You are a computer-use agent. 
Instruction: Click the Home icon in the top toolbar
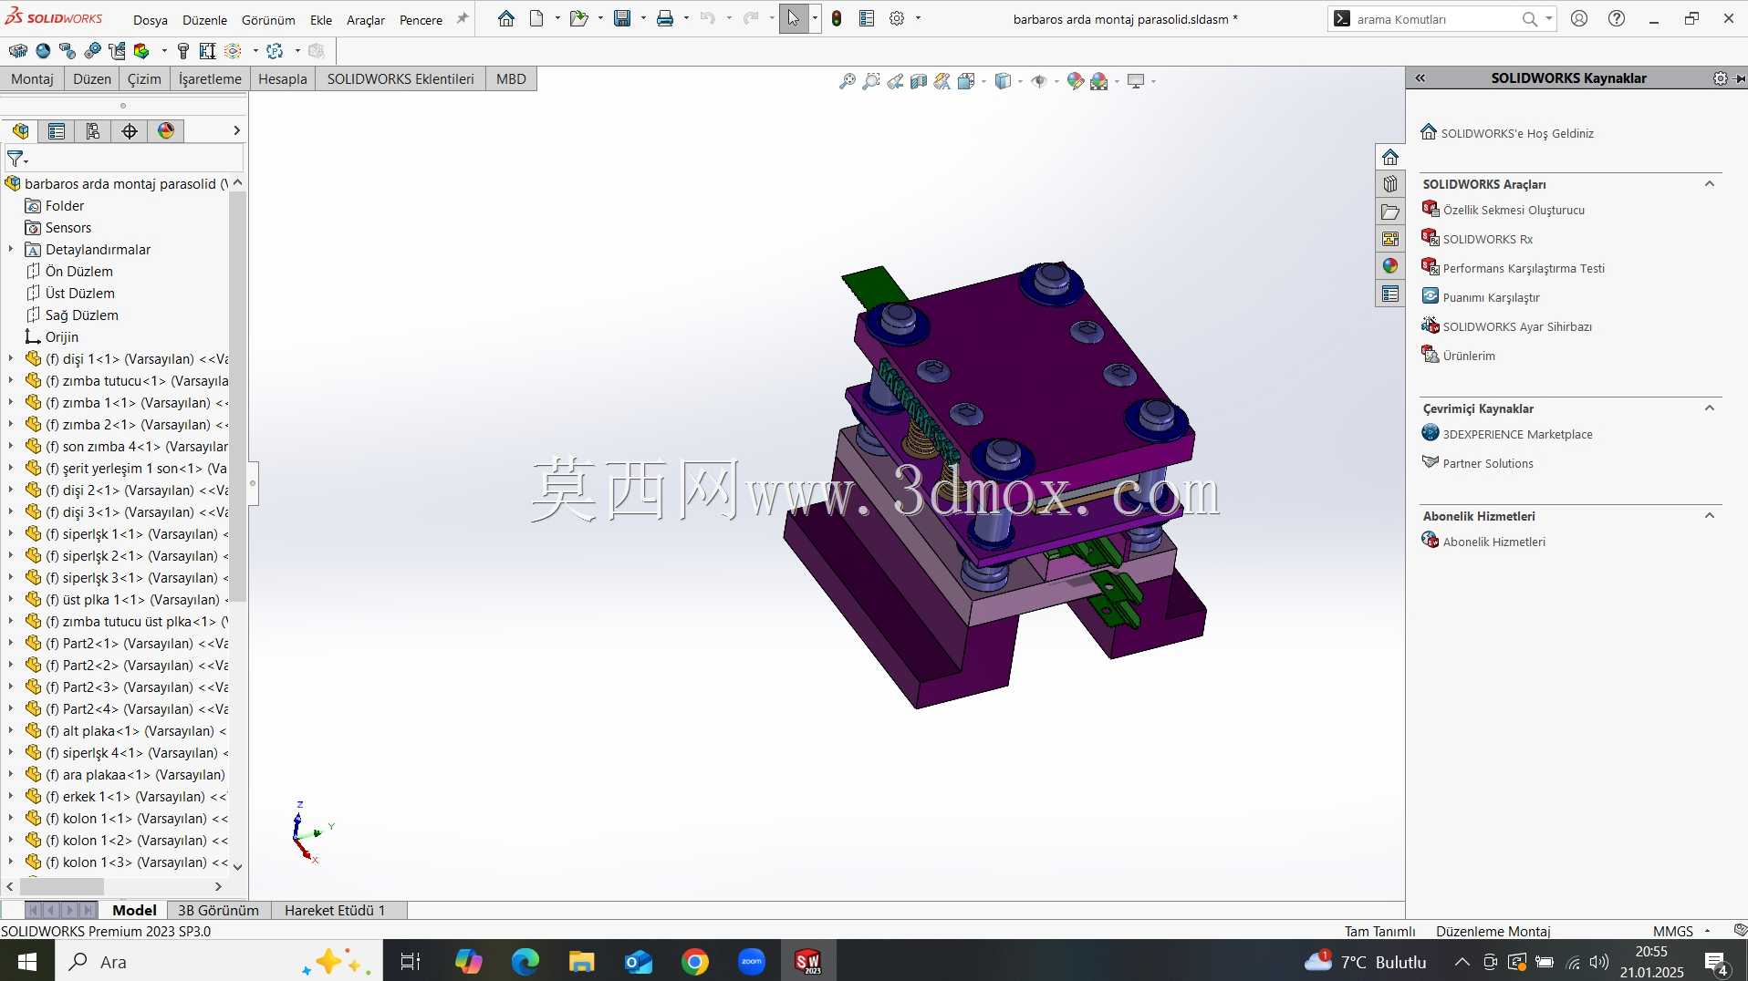coord(505,18)
